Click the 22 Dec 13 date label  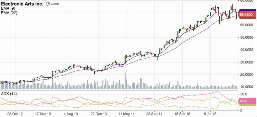pyautogui.click(x=99, y=114)
